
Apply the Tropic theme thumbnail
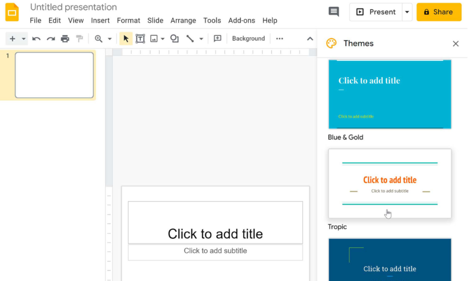click(389, 183)
